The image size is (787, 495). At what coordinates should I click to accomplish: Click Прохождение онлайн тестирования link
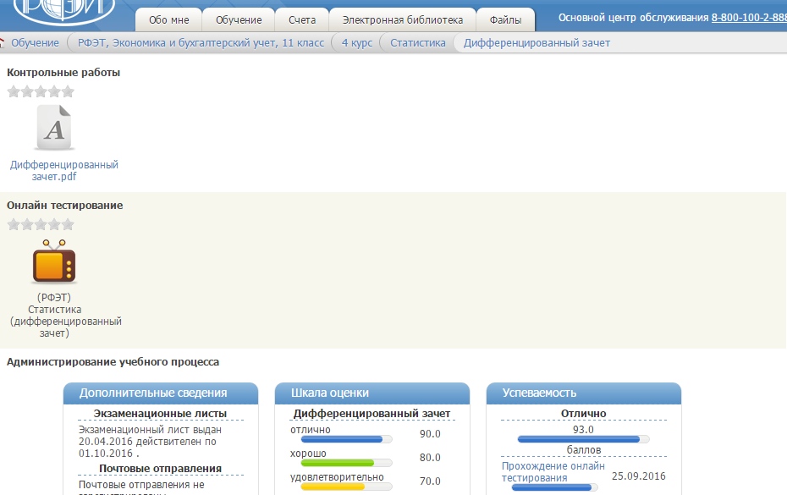(553, 472)
